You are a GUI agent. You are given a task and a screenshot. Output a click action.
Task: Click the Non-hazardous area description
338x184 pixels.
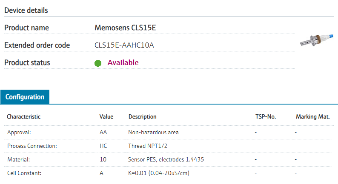pos(153,132)
